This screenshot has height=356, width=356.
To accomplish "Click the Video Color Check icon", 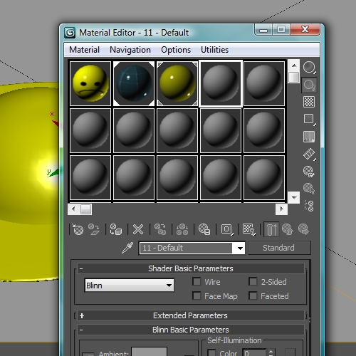I will [309, 137].
